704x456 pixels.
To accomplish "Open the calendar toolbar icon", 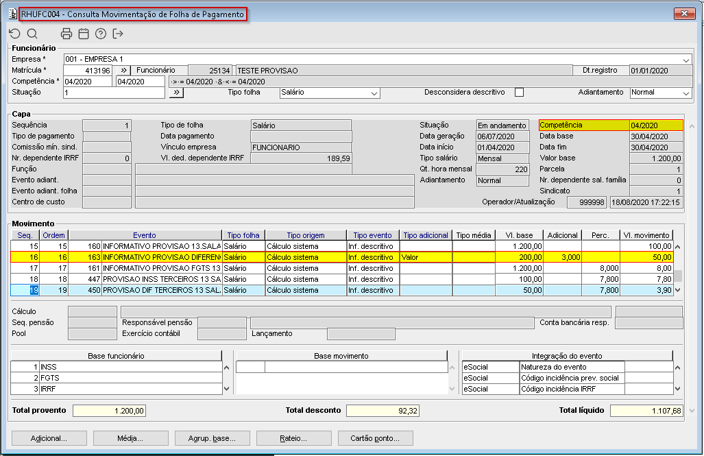I will (84, 34).
